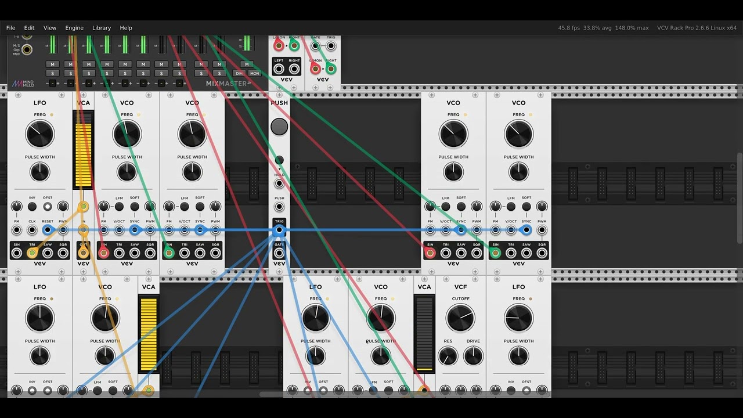Screen dimensions: 743x418
Task: Click the large round button on PUSH module
Action: [x=279, y=127]
